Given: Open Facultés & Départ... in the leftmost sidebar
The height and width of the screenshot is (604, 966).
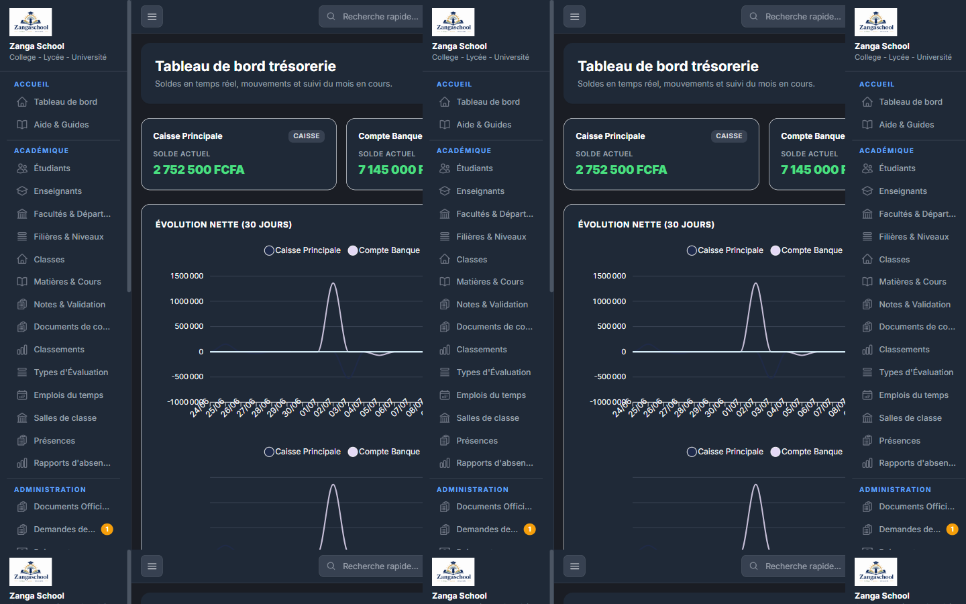Looking at the screenshot, I should 64,214.
